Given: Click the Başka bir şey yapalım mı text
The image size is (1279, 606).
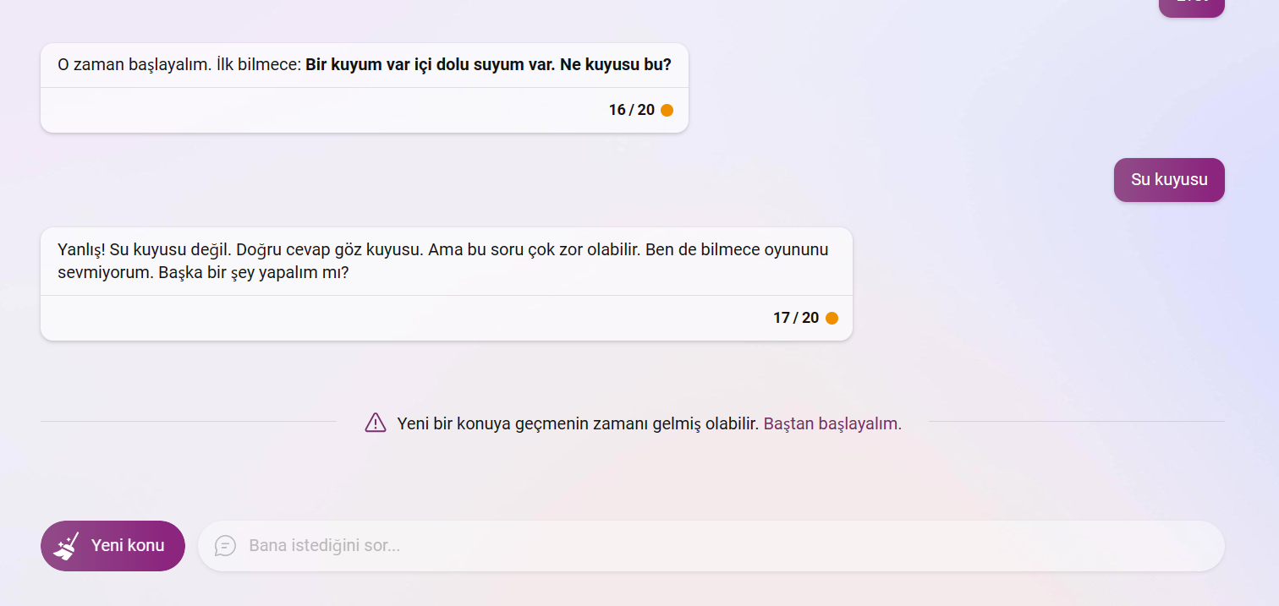Looking at the screenshot, I should pyautogui.click(x=254, y=275).
